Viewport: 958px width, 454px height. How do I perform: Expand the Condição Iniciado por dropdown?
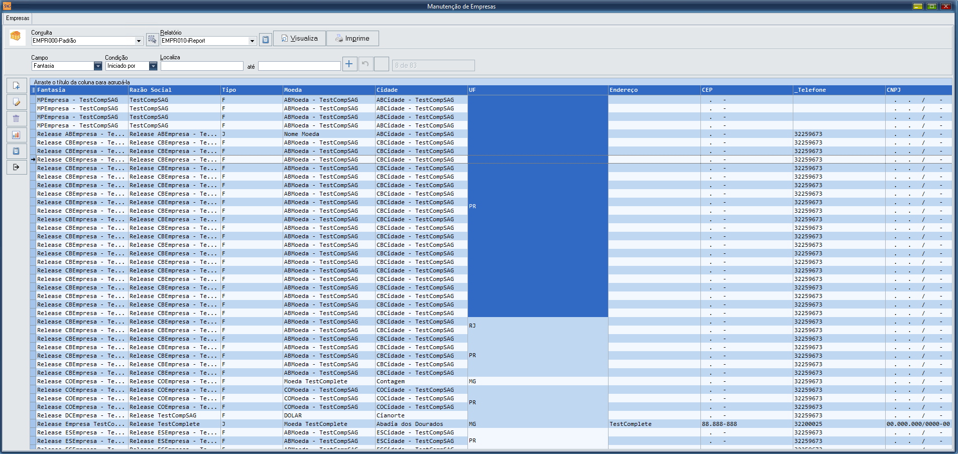(153, 66)
